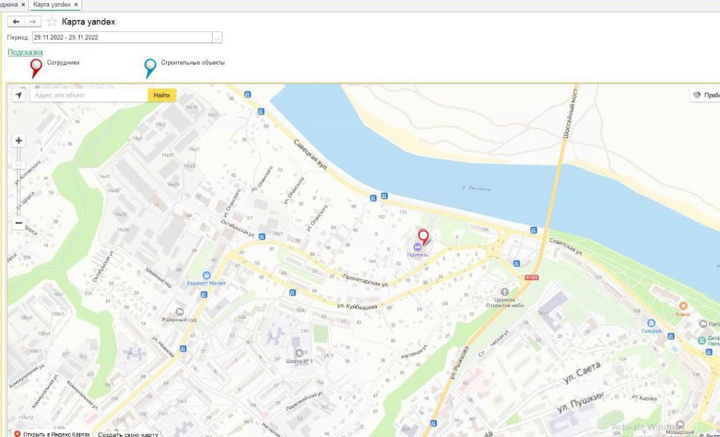The image size is (720, 437).
Task: Click the Школа № 1 icon
Action: [299, 353]
